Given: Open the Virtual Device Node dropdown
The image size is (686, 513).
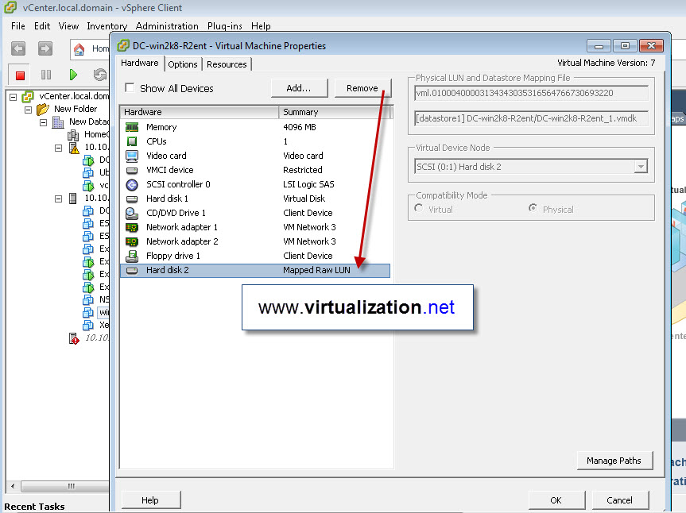Looking at the screenshot, I should point(641,167).
